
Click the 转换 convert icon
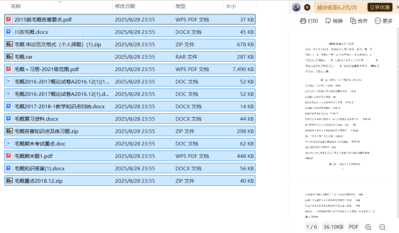(x=328, y=21)
